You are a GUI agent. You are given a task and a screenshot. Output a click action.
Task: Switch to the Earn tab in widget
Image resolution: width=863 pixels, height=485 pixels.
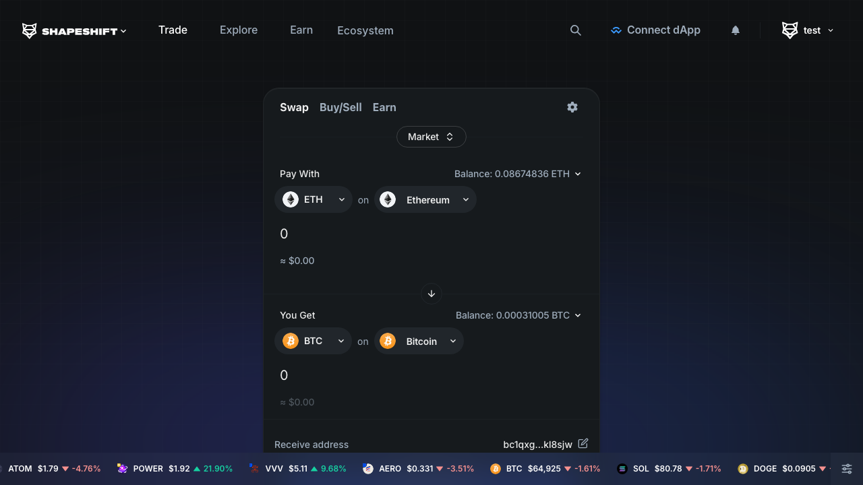[384, 107]
